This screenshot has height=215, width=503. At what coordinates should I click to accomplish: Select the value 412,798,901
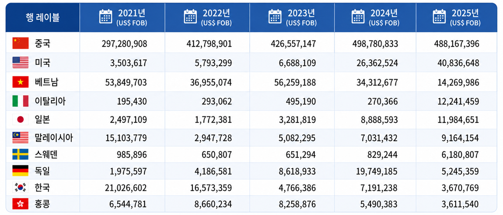(209, 44)
